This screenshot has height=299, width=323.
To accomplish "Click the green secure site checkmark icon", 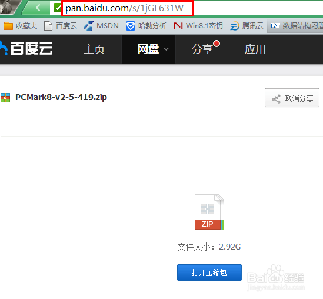I will tap(57, 8).
